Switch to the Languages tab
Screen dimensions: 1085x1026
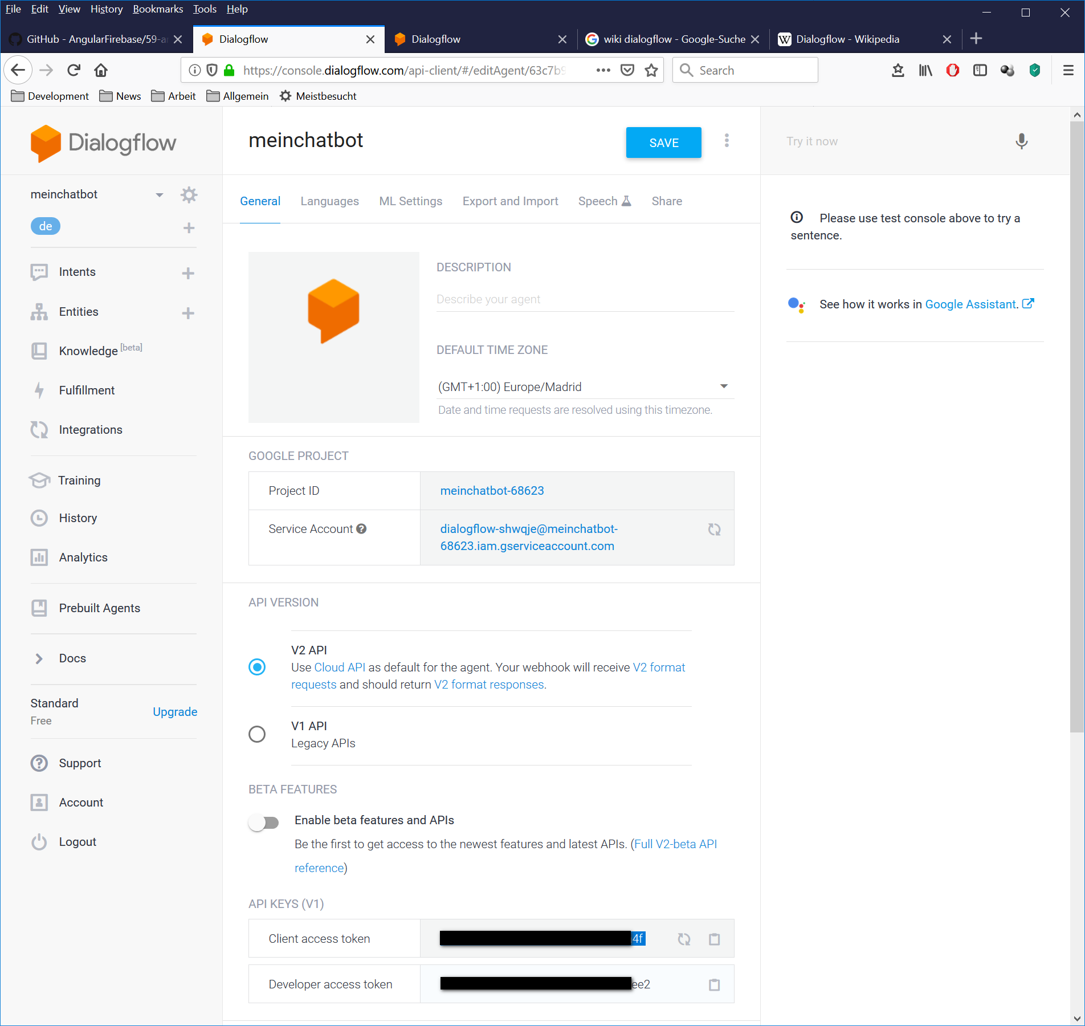click(329, 201)
